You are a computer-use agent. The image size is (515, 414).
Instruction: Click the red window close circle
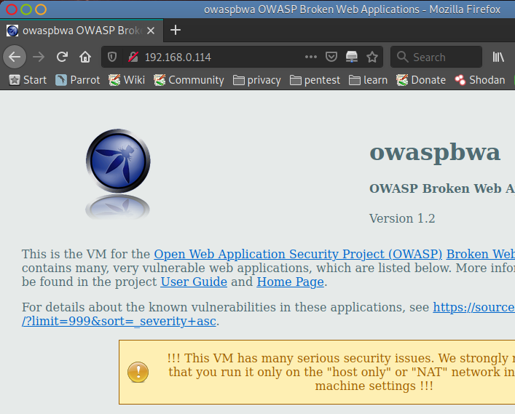[x=12, y=9]
